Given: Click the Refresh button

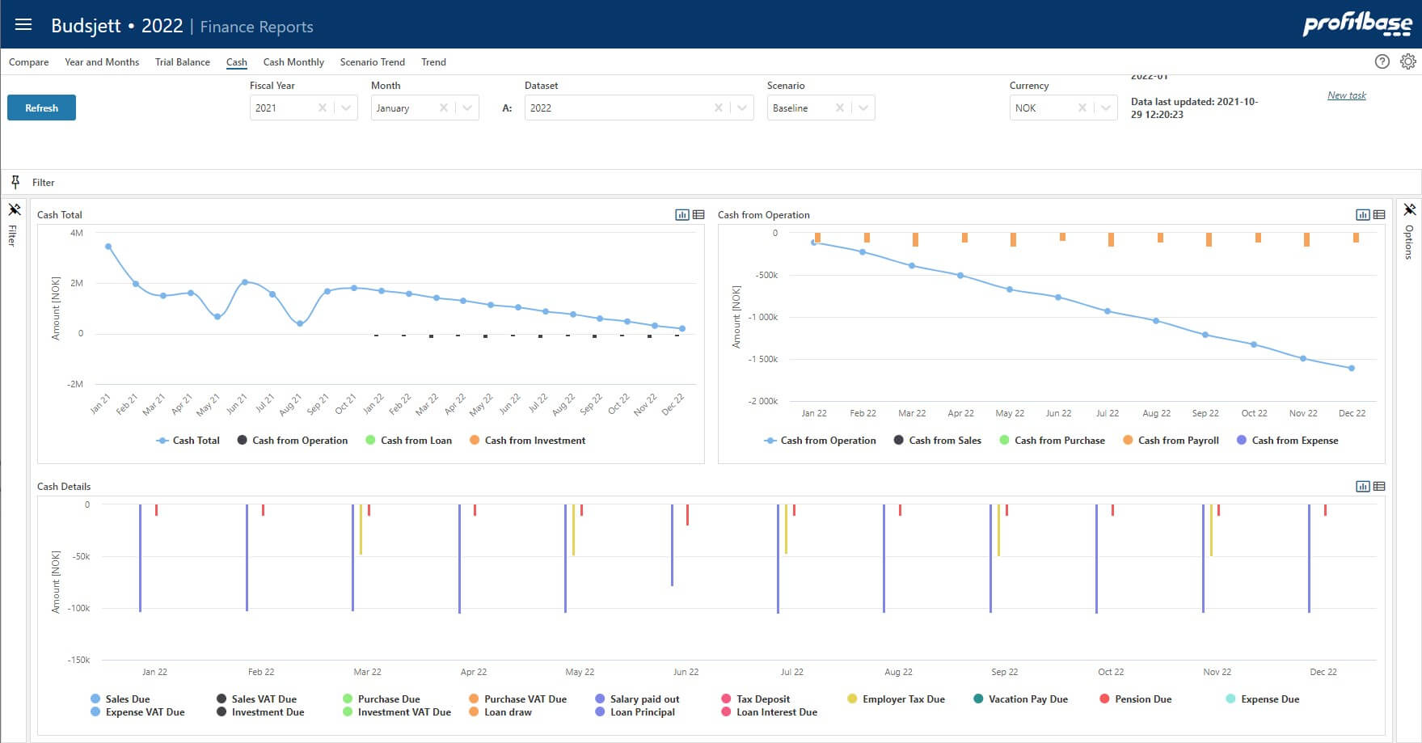Looking at the screenshot, I should [41, 108].
